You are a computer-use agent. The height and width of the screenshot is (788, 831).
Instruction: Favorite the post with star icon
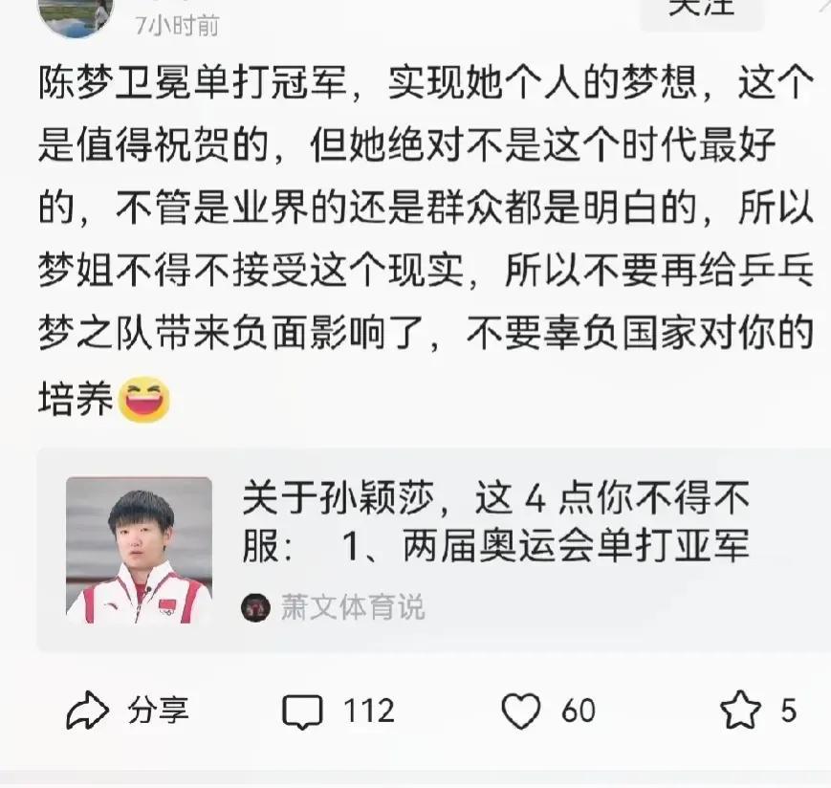click(740, 711)
